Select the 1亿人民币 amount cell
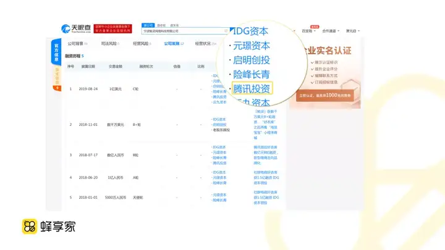Screen dimensions: 445x250 coord(116,178)
